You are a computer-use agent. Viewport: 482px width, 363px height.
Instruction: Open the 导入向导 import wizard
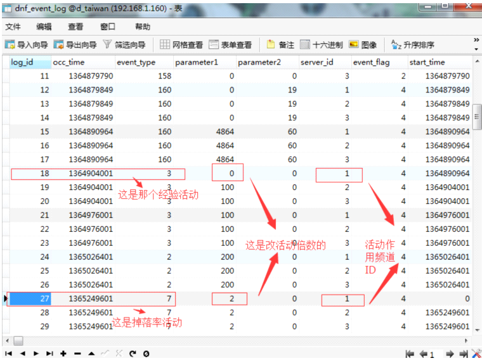[x=27, y=45]
